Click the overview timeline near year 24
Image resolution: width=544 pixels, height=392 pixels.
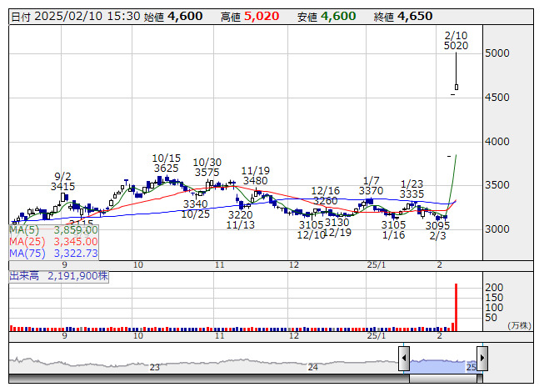click(x=313, y=367)
